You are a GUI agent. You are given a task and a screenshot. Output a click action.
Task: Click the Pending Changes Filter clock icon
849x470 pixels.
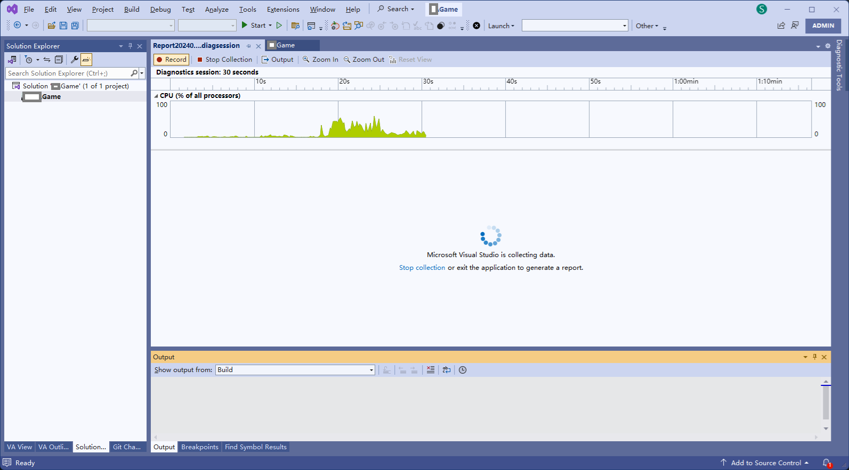(x=29, y=60)
